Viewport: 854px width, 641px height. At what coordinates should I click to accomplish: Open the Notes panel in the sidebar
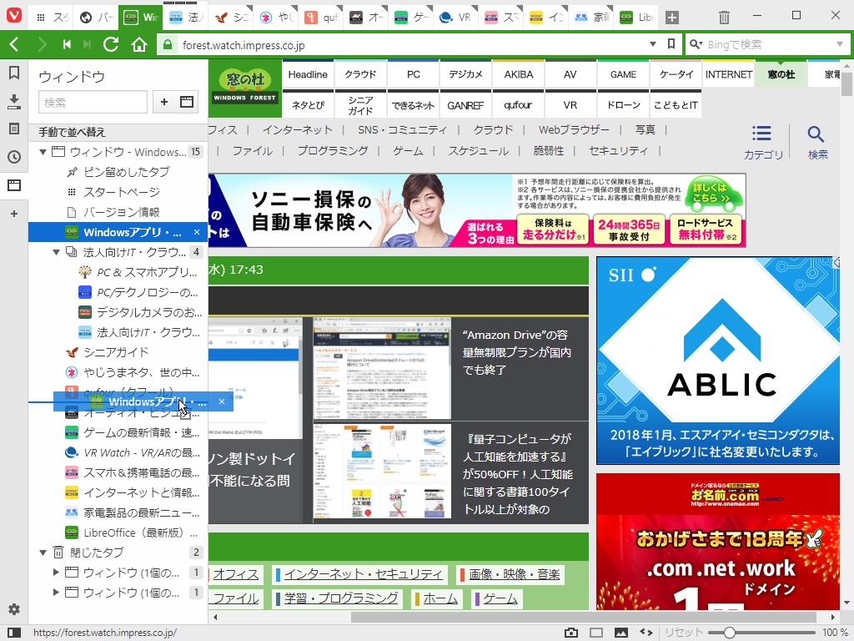(x=13, y=129)
